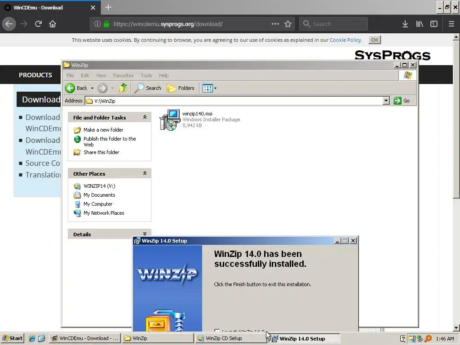Screen dimensions: 460x345
Task: Open My Documents from Other Places
Action: [x=99, y=195]
